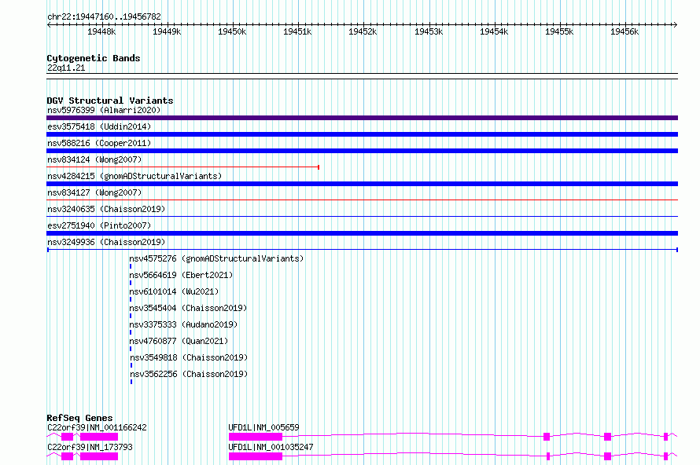Open the esv2751940 (Pinto2007) variant label
The image size is (700, 465).
[x=99, y=225]
